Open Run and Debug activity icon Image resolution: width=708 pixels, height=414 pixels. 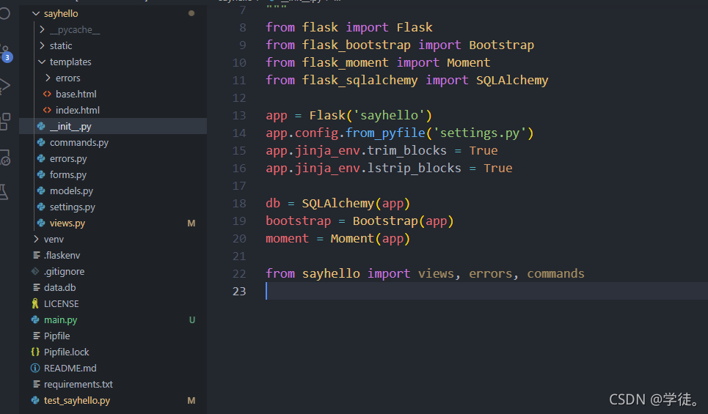[4, 86]
